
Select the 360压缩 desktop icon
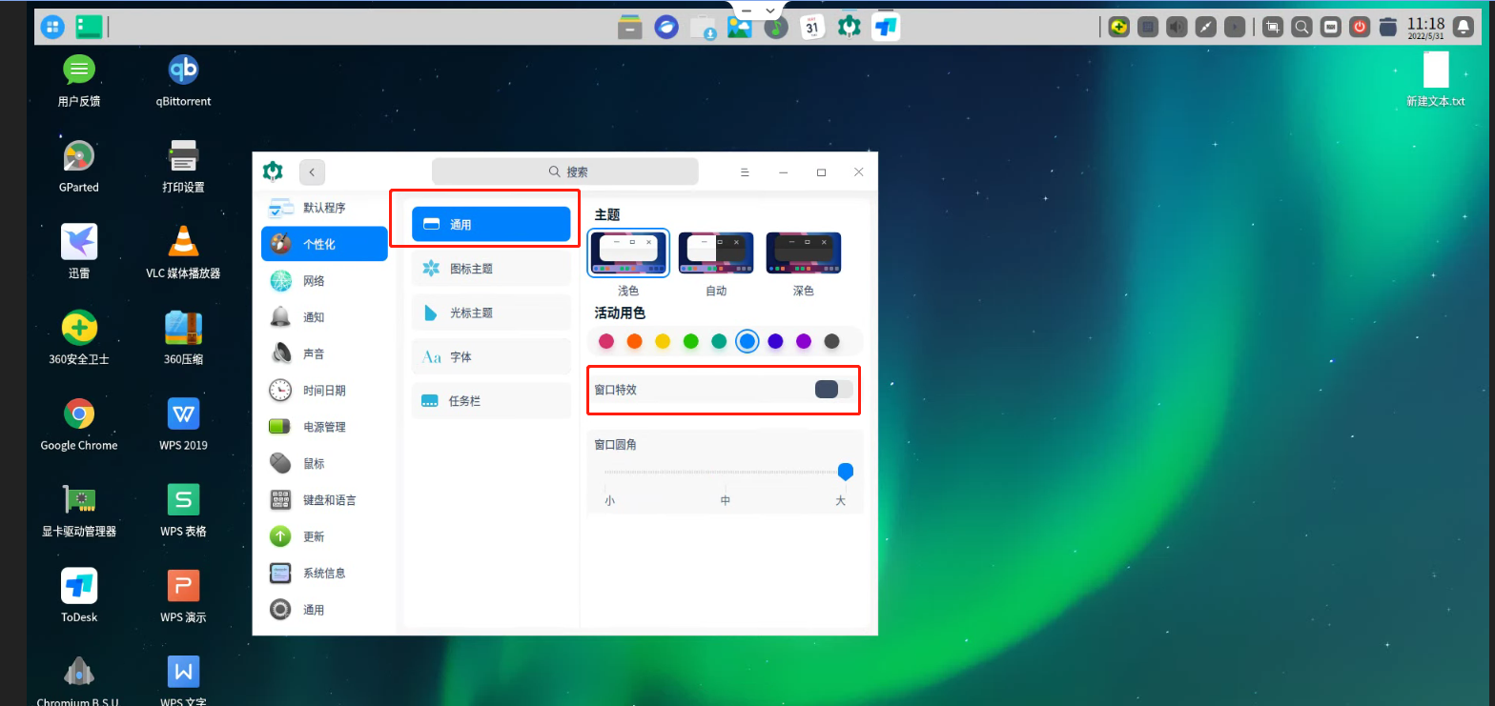click(183, 337)
